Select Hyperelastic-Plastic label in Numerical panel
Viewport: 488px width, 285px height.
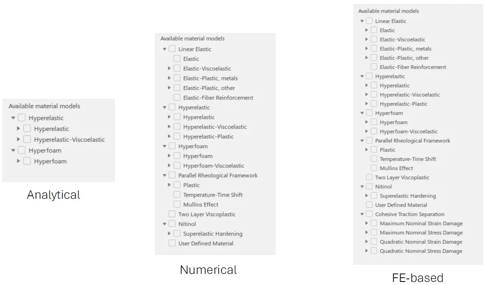point(208,136)
